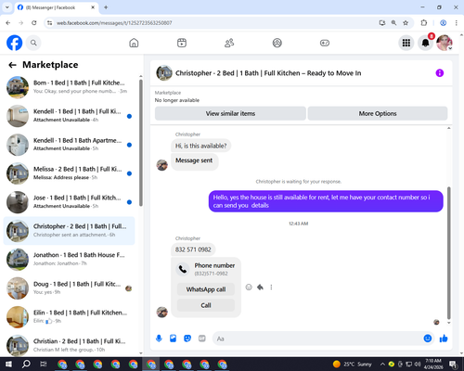464x371 pixels.
Task: Open the purple conversation info icon
Action: click(440, 73)
